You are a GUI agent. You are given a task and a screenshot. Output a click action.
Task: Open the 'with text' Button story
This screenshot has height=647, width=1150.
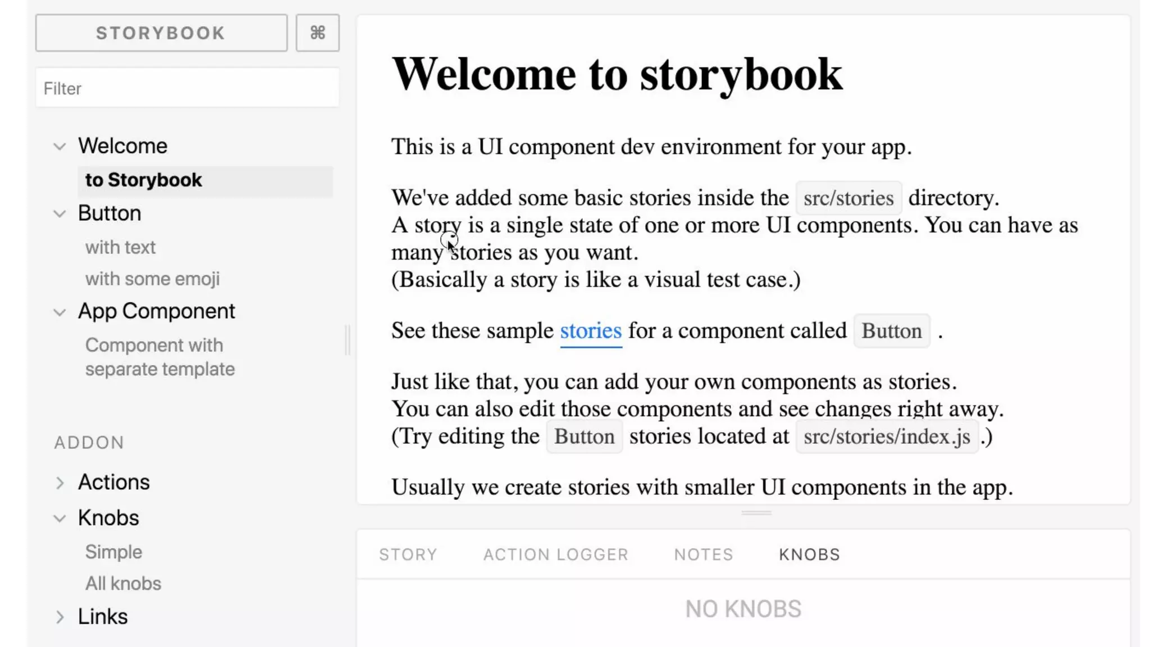(x=120, y=247)
